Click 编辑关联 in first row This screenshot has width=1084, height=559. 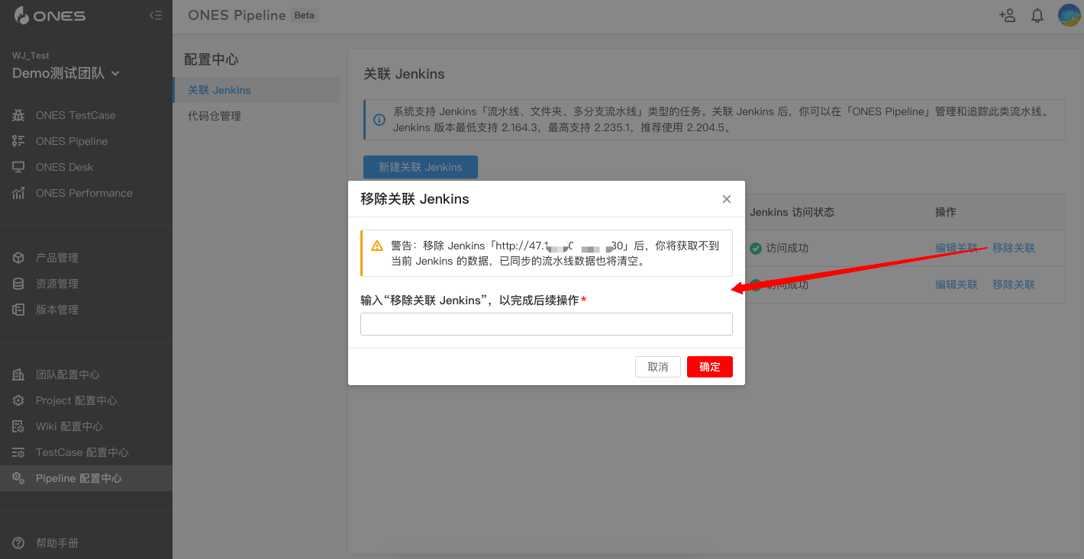(x=957, y=248)
